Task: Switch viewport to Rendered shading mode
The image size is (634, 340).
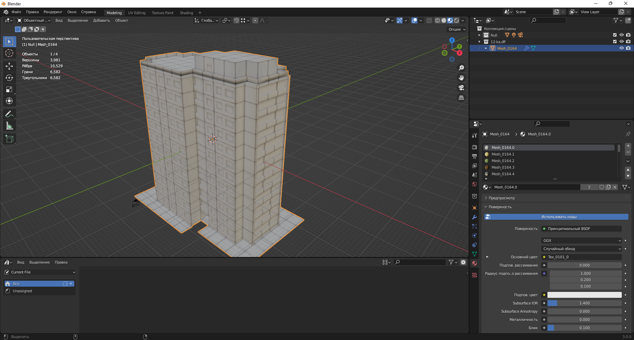Action: click(x=456, y=20)
